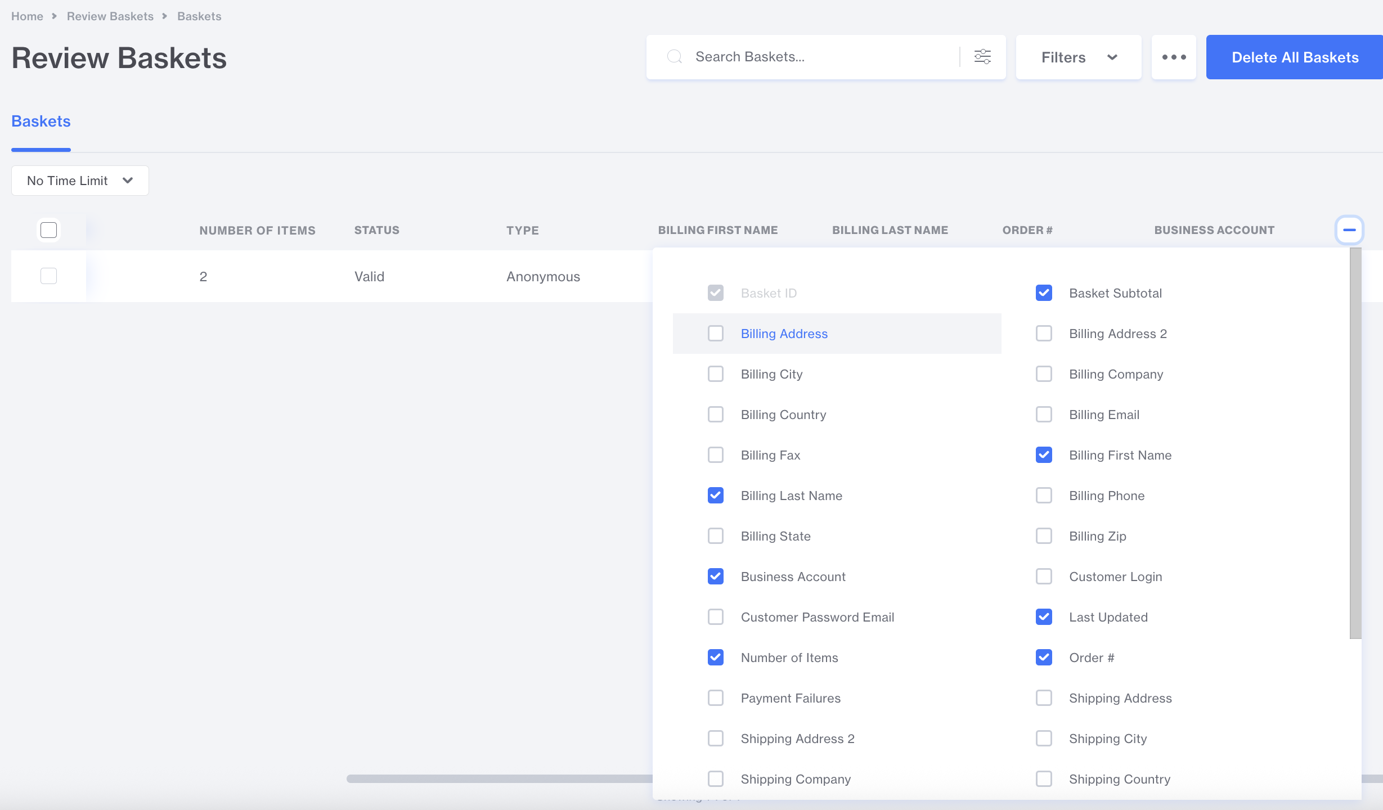
Task: Open the three-dots more options menu
Action: click(1174, 57)
